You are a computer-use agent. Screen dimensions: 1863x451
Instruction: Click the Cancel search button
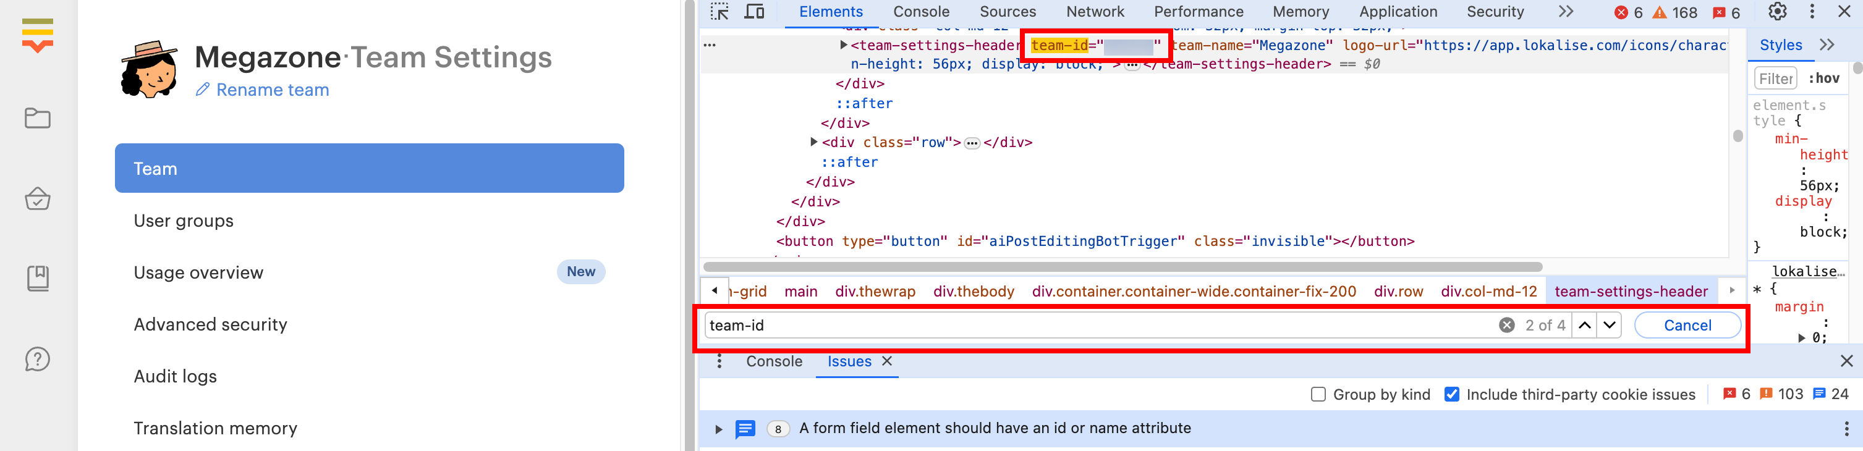1687,325
